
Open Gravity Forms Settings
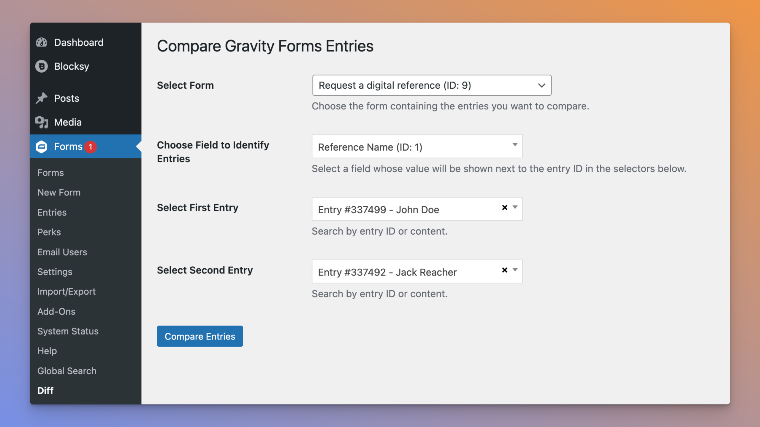click(x=55, y=272)
